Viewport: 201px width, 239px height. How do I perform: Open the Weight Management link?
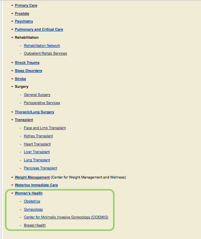click(x=32, y=177)
